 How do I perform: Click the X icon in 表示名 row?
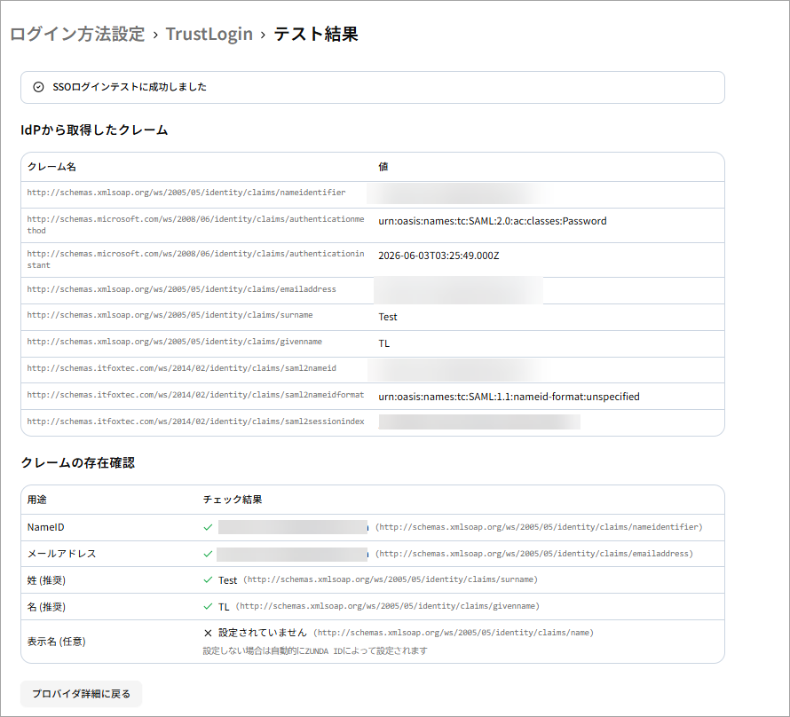tap(208, 633)
